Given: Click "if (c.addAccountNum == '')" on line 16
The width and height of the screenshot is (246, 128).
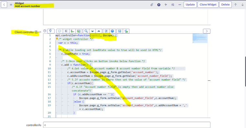Looking at the screenshot, I should click(x=94, y=94).
